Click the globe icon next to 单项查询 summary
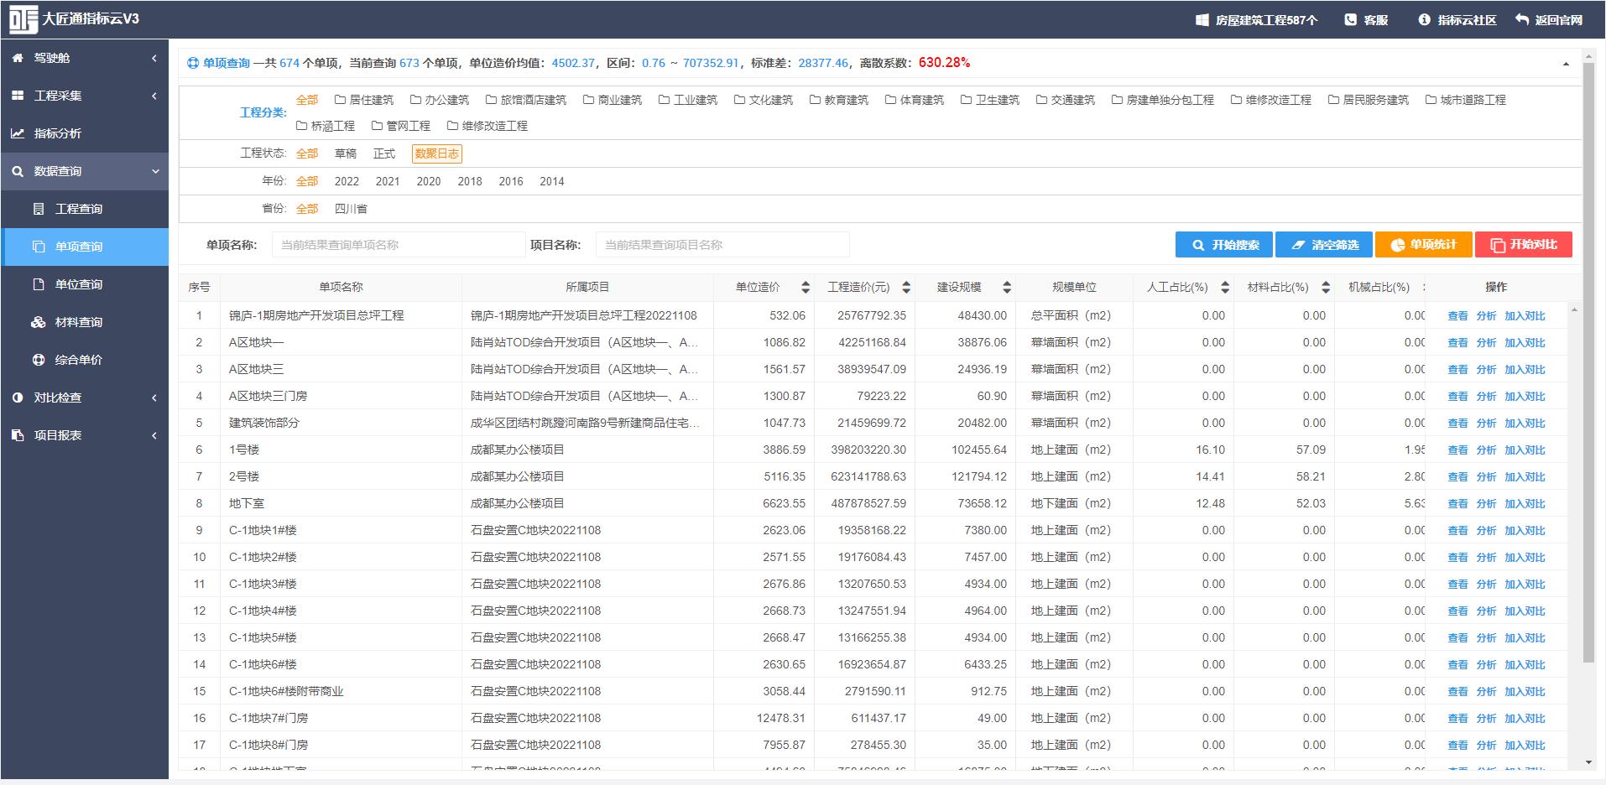1606x785 pixels. 193,63
